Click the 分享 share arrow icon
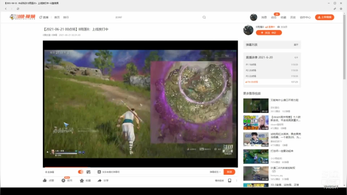 [100, 181]
